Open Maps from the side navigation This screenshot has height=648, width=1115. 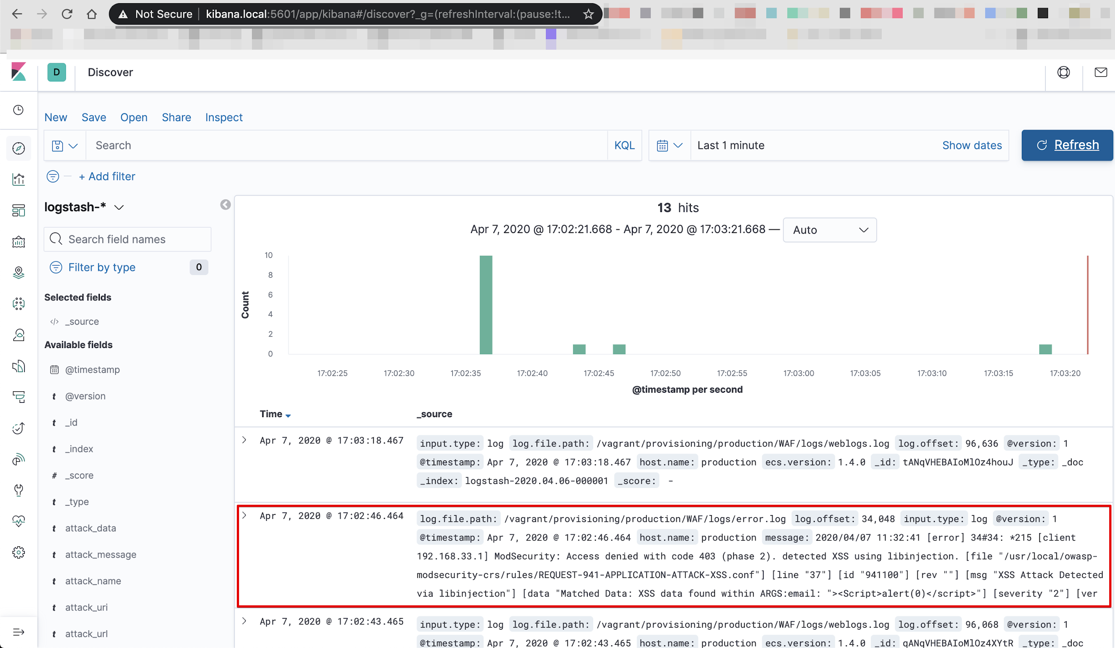tap(18, 272)
